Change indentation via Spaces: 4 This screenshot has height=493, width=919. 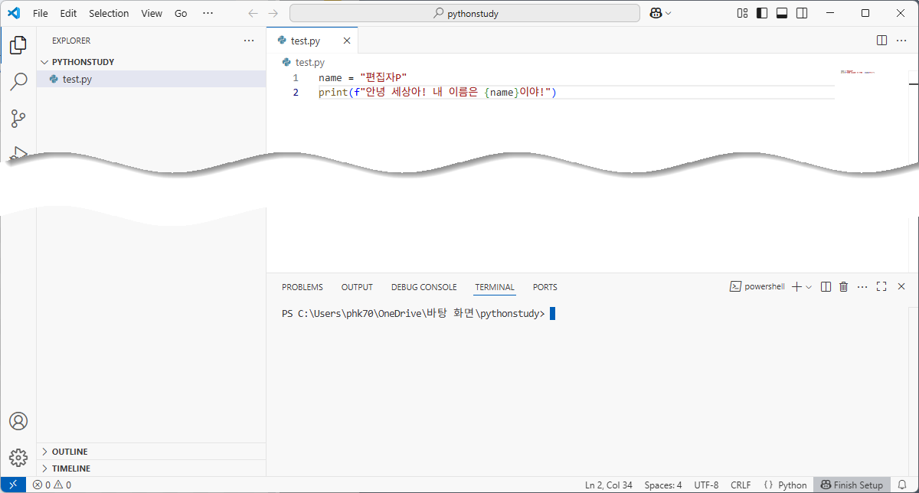(663, 485)
